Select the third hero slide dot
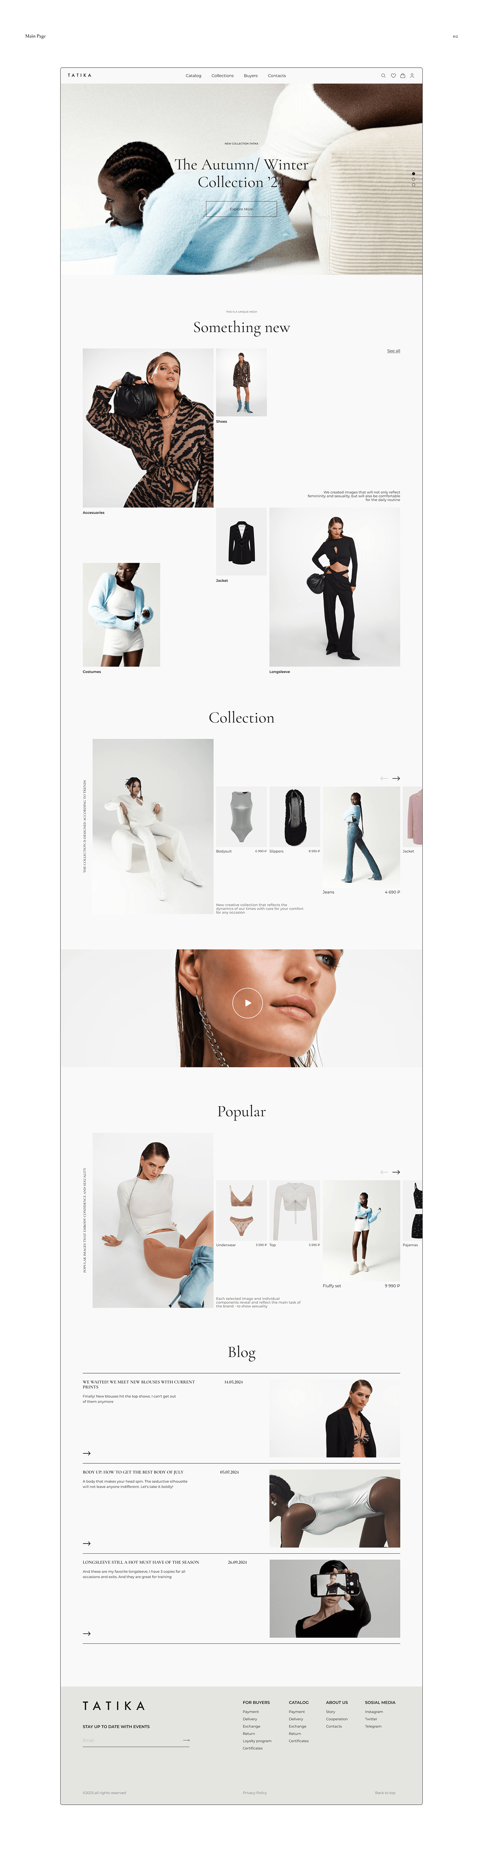Viewport: 483px width, 1861px height. coord(414,185)
